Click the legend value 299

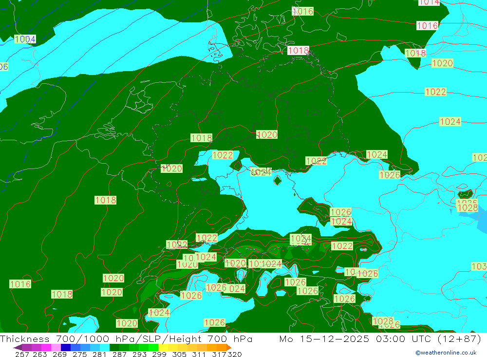pyautogui.click(x=159, y=354)
